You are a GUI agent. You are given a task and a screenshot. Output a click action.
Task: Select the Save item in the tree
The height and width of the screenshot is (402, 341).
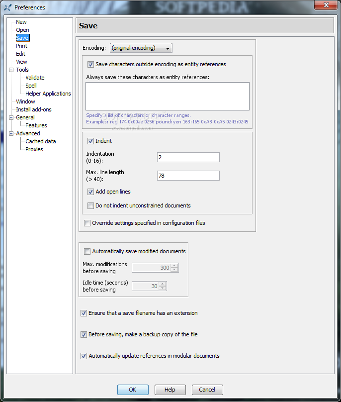point(22,38)
